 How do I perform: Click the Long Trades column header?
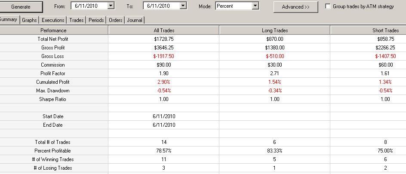point(275,30)
